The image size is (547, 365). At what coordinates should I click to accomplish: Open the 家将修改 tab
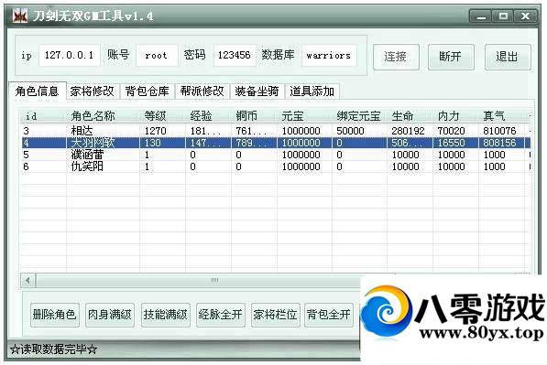(x=93, y=91)
